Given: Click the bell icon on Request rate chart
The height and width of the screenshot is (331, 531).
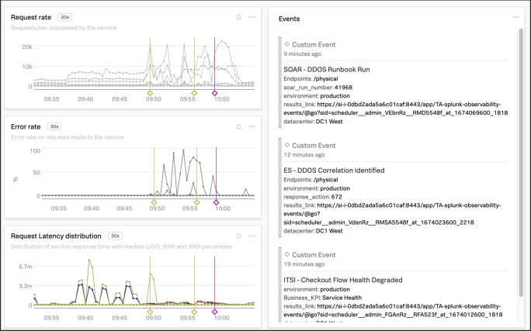Looking at the screenshot, I should (x=238, y=17).
